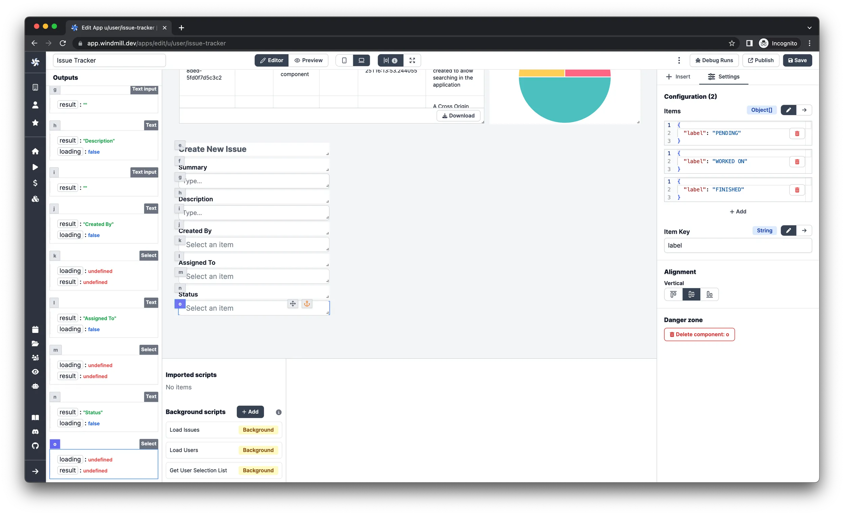
Task: Click Delete component: o button
Action: 700,334
